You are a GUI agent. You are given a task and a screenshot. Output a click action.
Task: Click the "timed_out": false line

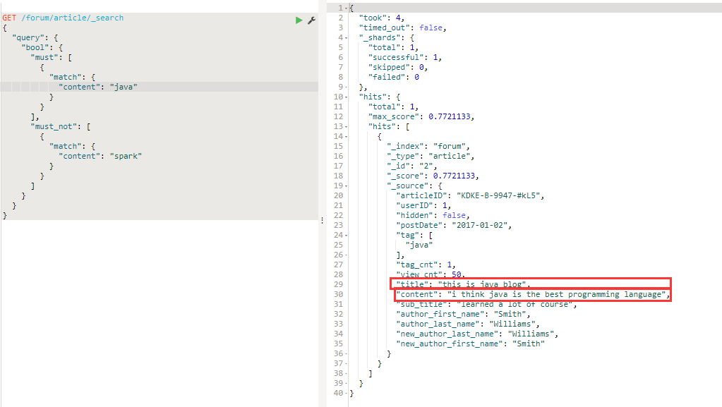(x=402, y=28)
